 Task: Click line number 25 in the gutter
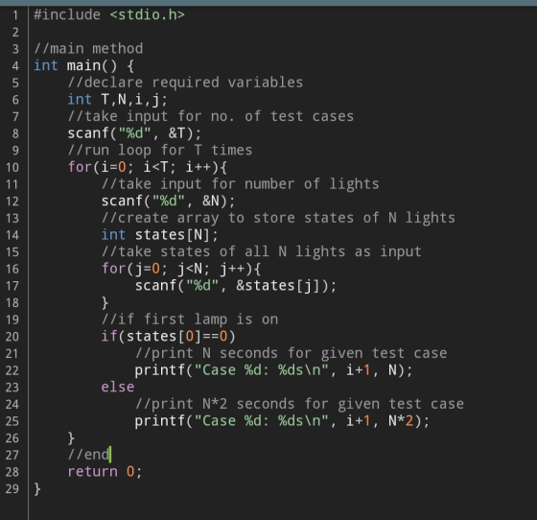[x=12, y=421]
